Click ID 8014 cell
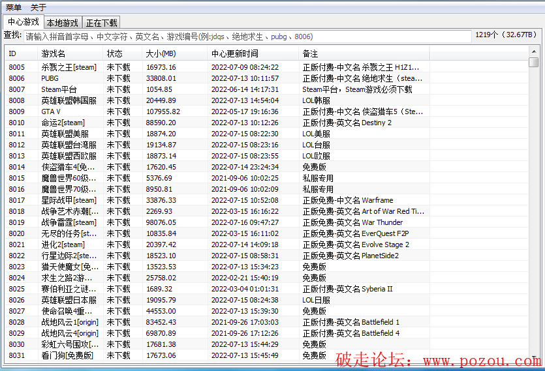Viewport: 545px width, 371px height. (17, 167)
